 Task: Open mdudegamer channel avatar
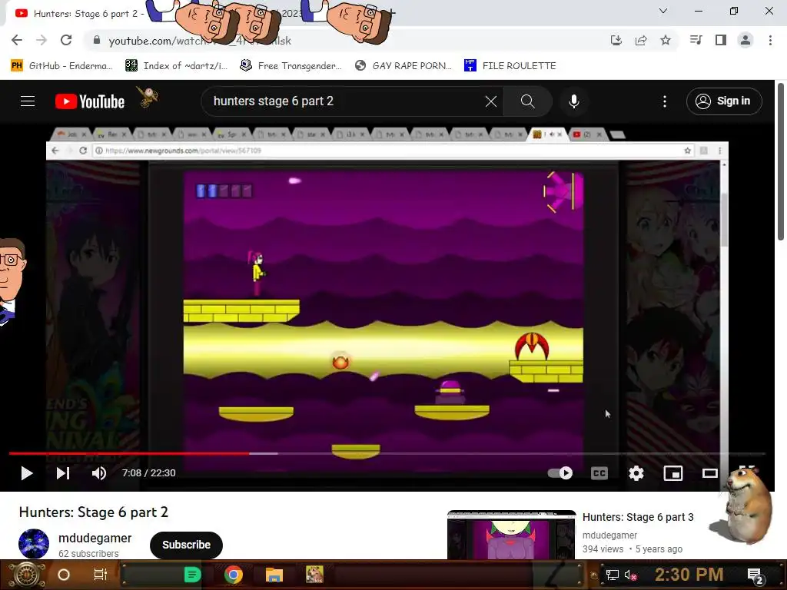(34, 544)
